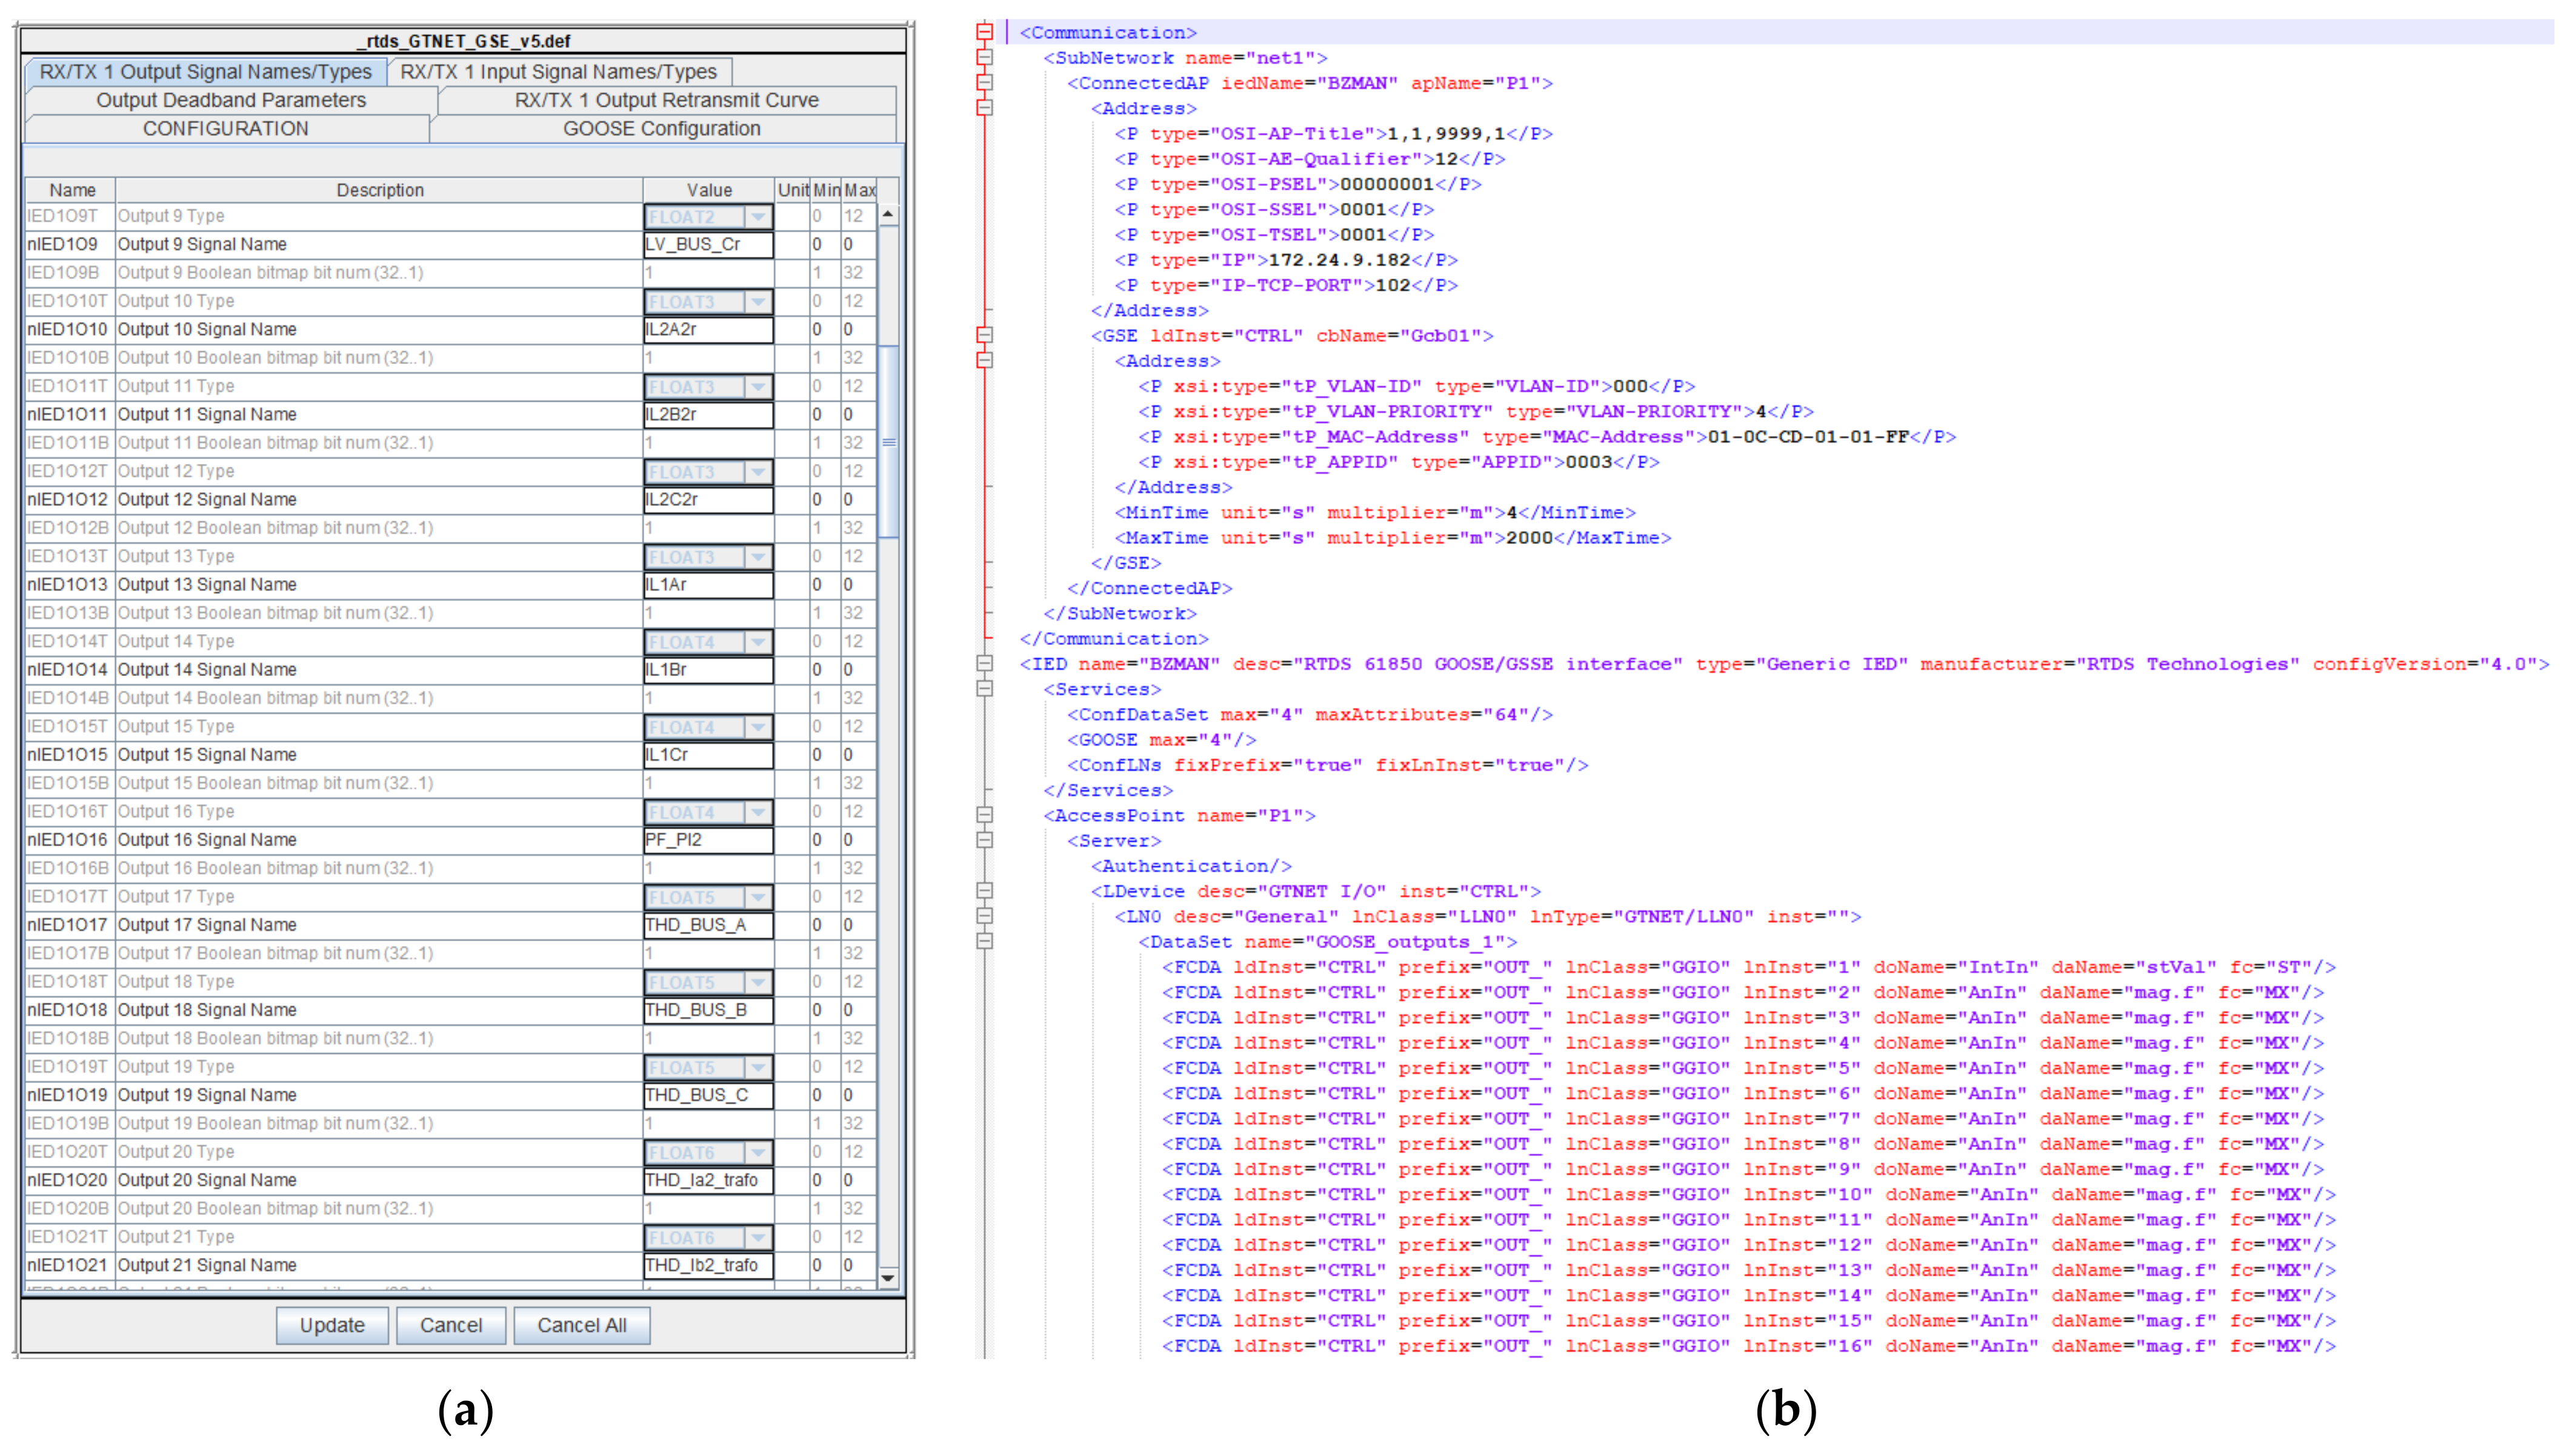This screenshot has height=1456, width=2567.
Task: Click scrollbar down arrow in parameter table
Action: click(x=887, y=1278)
